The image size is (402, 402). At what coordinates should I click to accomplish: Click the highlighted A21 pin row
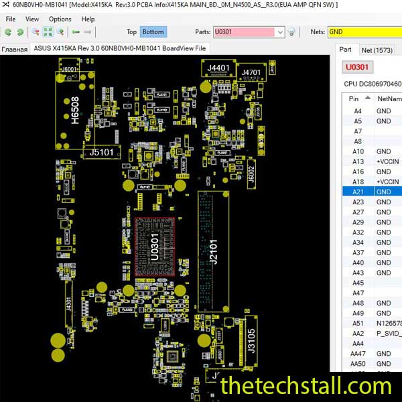[x=373, y=192]
